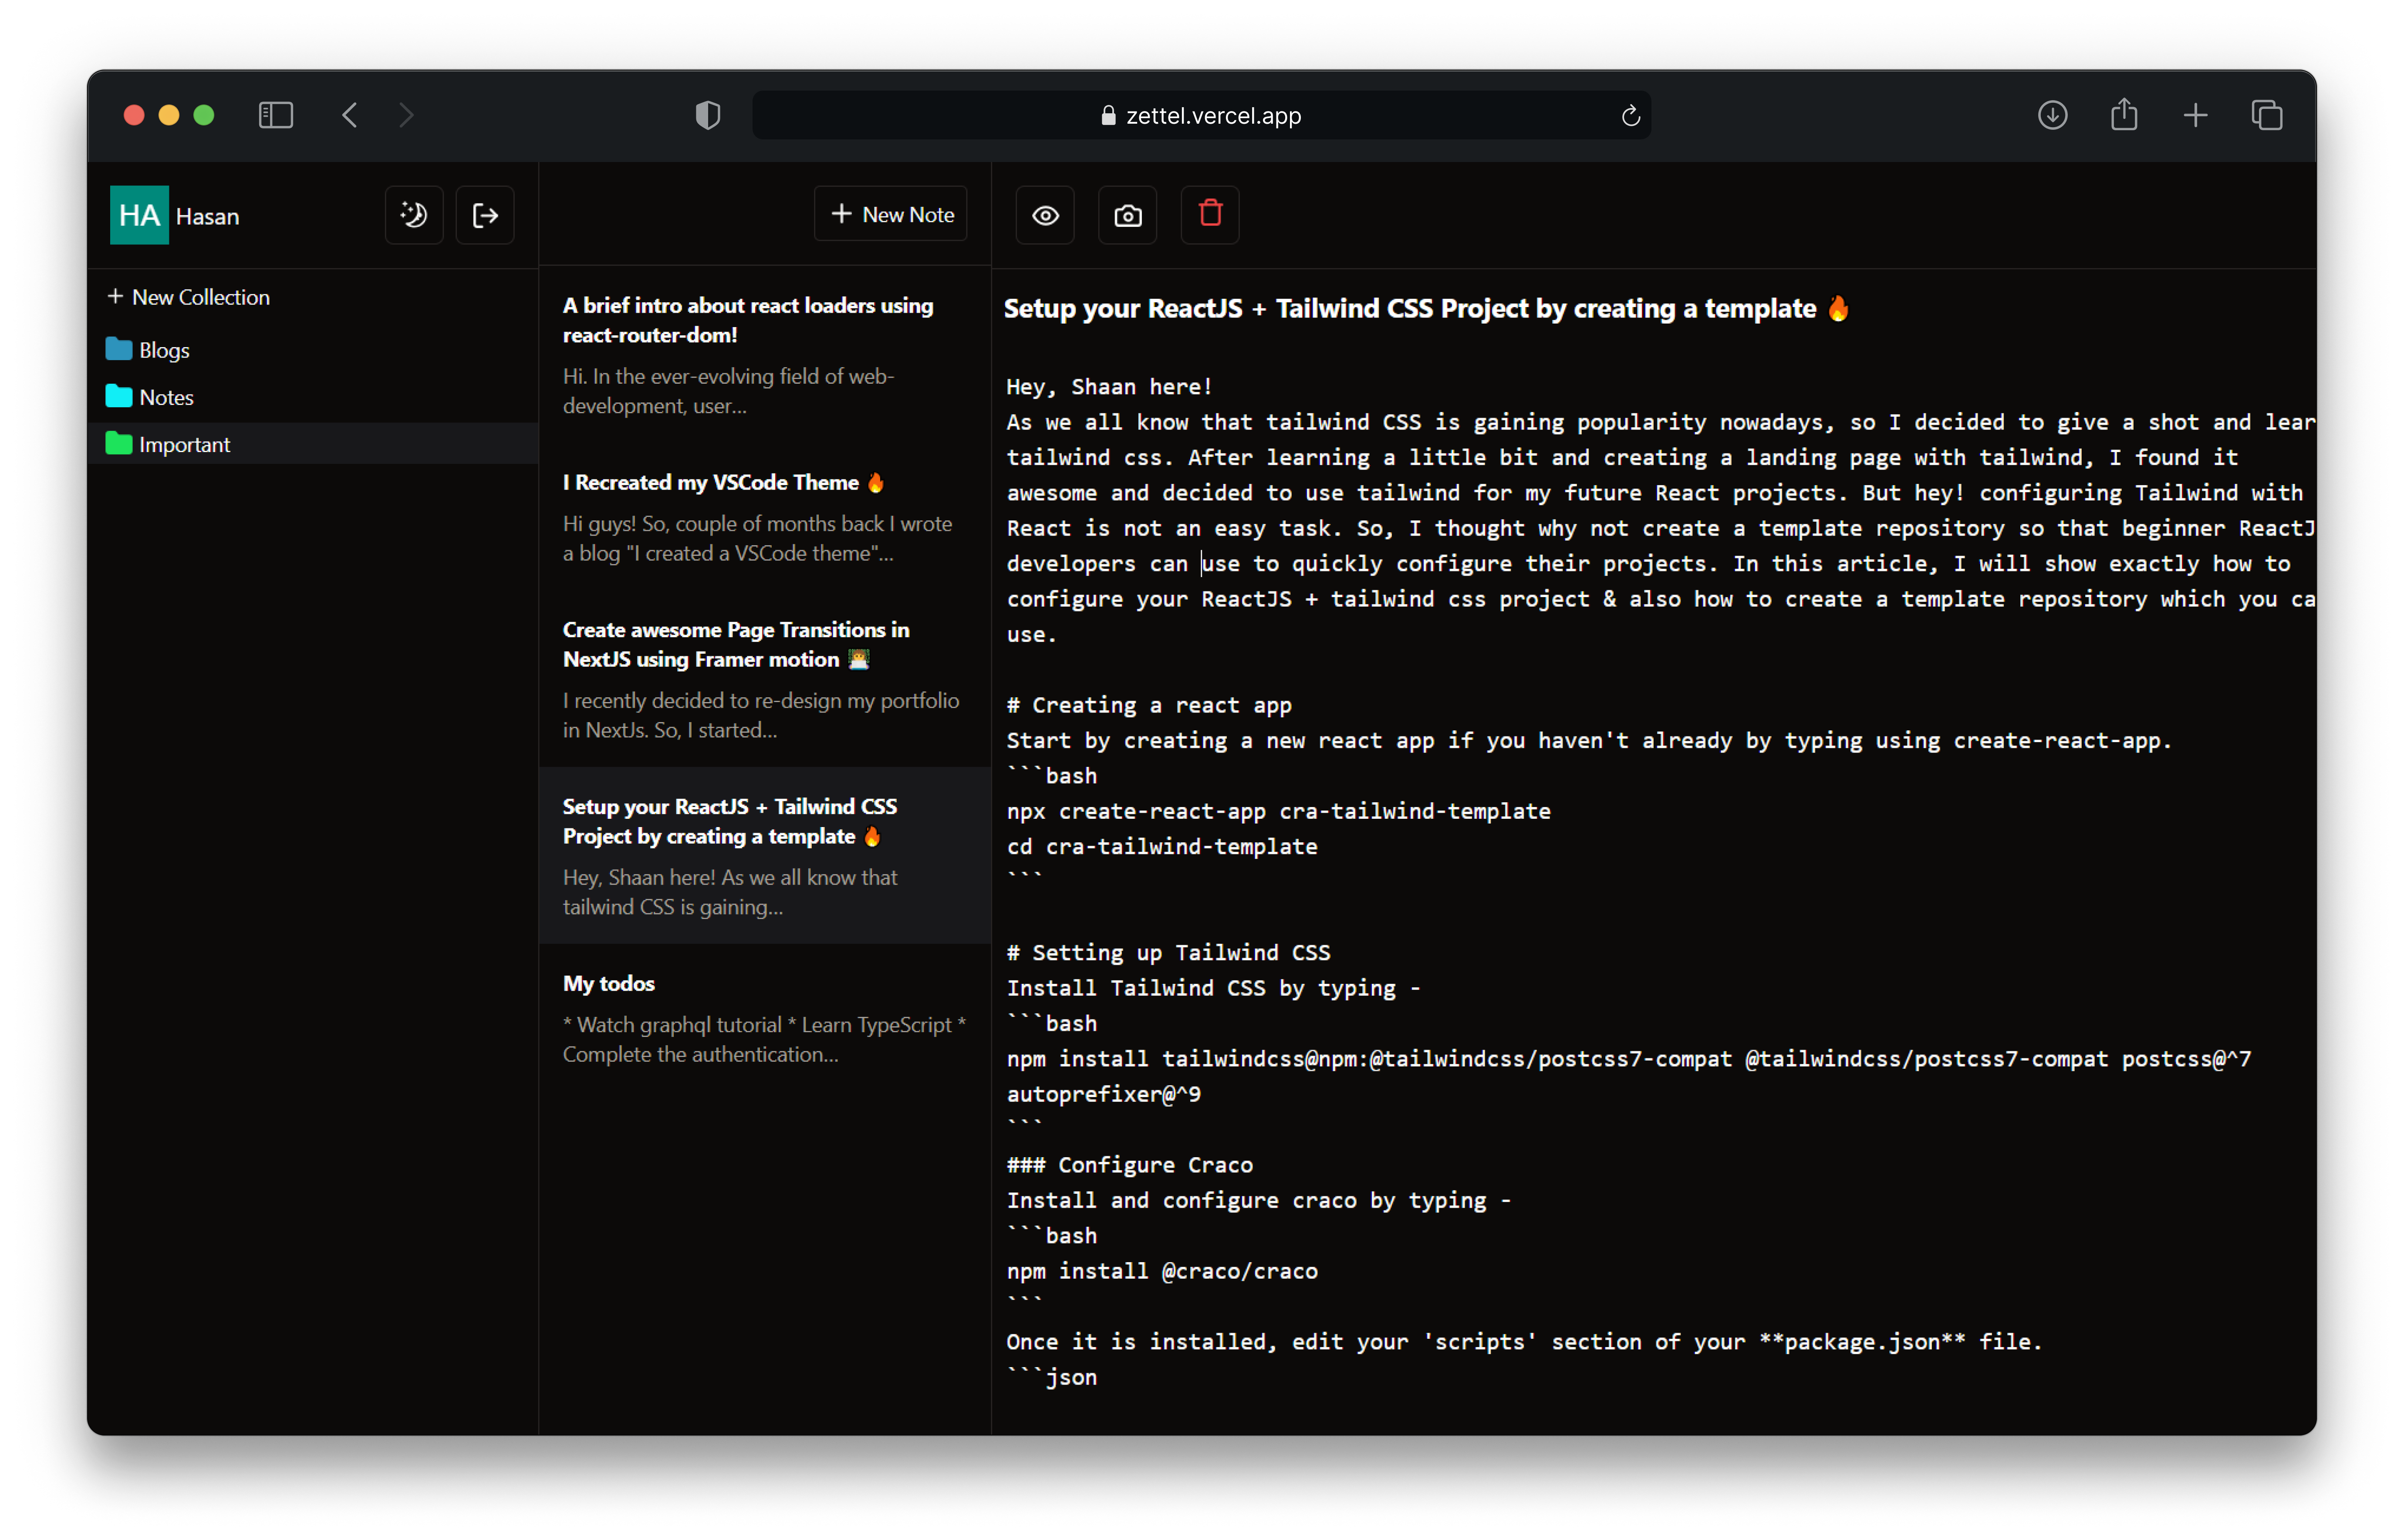Image resolution: width=2404 pixels, height=1540 pixels.
Task: Click the blue Blogs folder icon
Action: tap(119, 349)
